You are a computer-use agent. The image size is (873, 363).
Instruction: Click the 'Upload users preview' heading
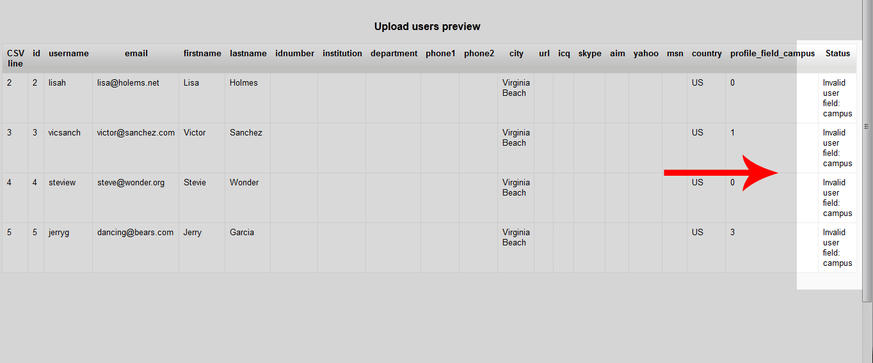pos(427,27)
